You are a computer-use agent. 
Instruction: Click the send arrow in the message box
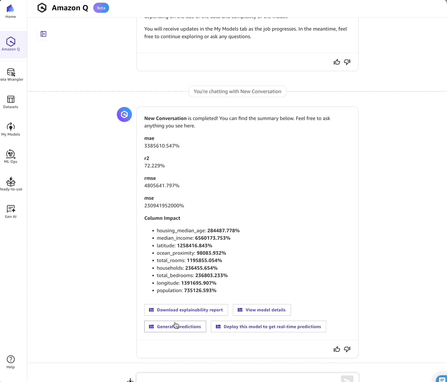(x=347, y=379)
